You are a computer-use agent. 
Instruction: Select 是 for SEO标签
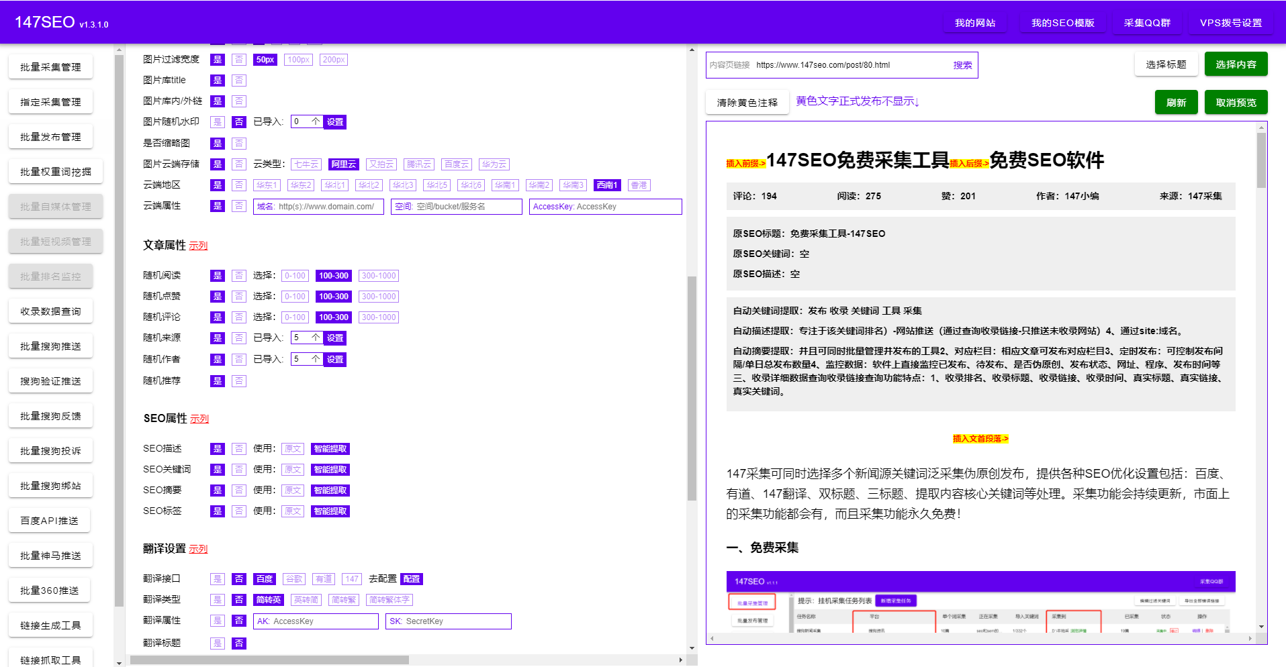click(218, 511)
